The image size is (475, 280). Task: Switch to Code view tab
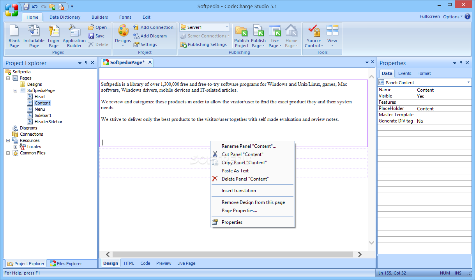point(145,263)
